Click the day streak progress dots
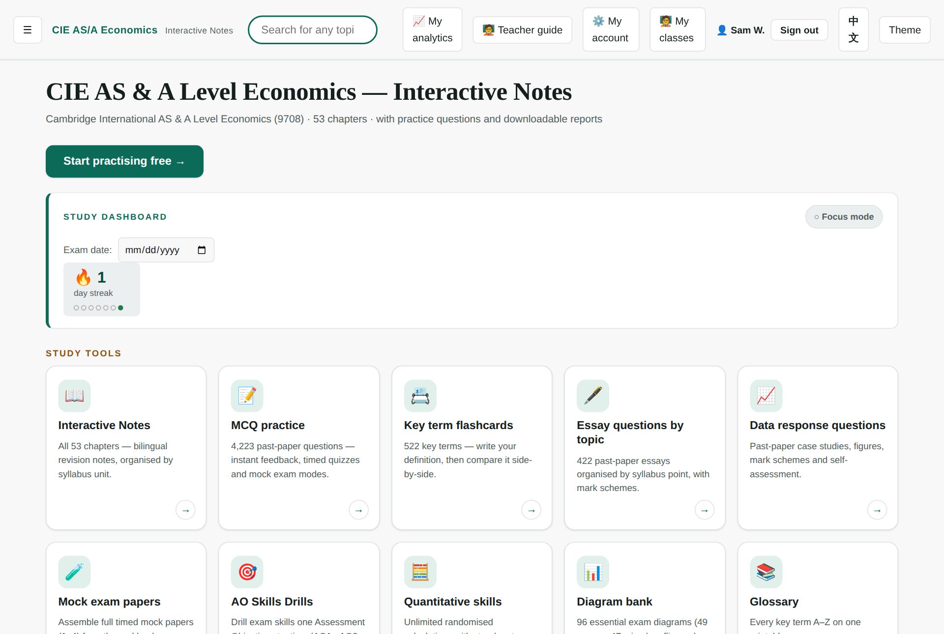Viewport: 944px width, 634px height. 98,308
